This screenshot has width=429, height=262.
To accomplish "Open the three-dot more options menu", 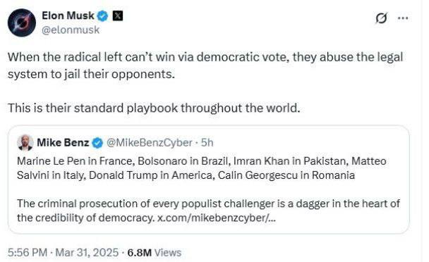I will tap(403, 18).
